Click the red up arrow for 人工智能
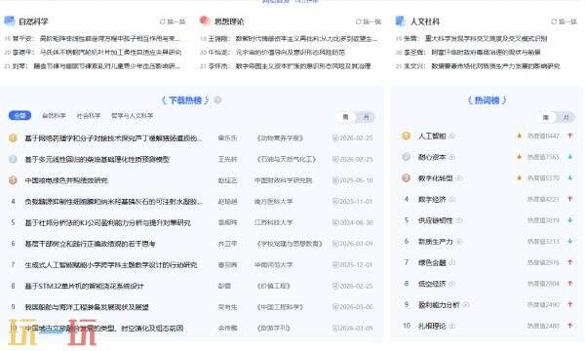The image size is (585, 351). click(x=570, y=136)
